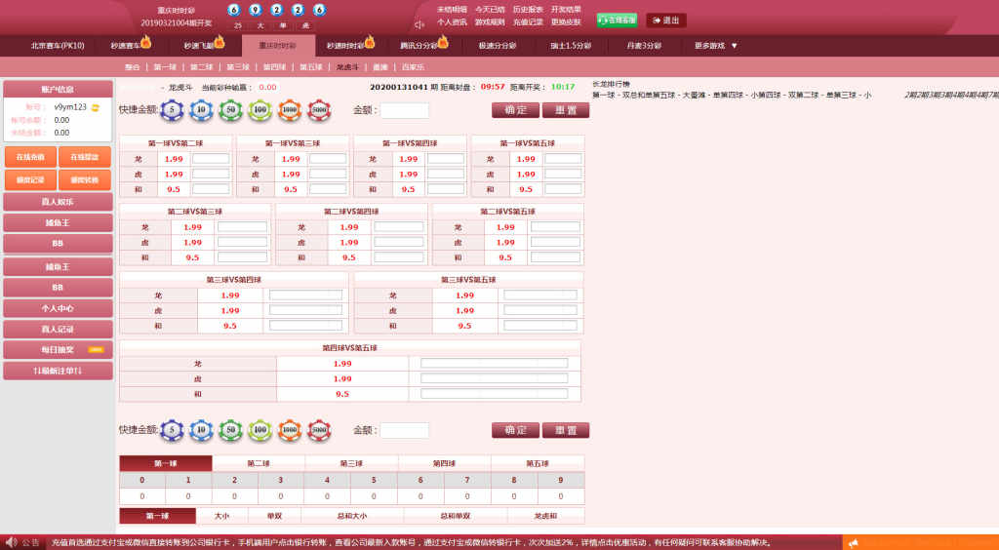
Task: Open the 百家乐 sub-tab
Action: 413,67
